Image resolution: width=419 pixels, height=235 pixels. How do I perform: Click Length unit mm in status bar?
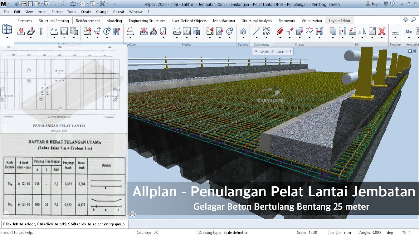coord(347,232)
